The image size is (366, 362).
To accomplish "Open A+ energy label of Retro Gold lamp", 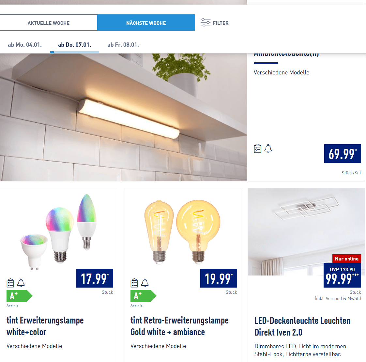I will point(143,296).
